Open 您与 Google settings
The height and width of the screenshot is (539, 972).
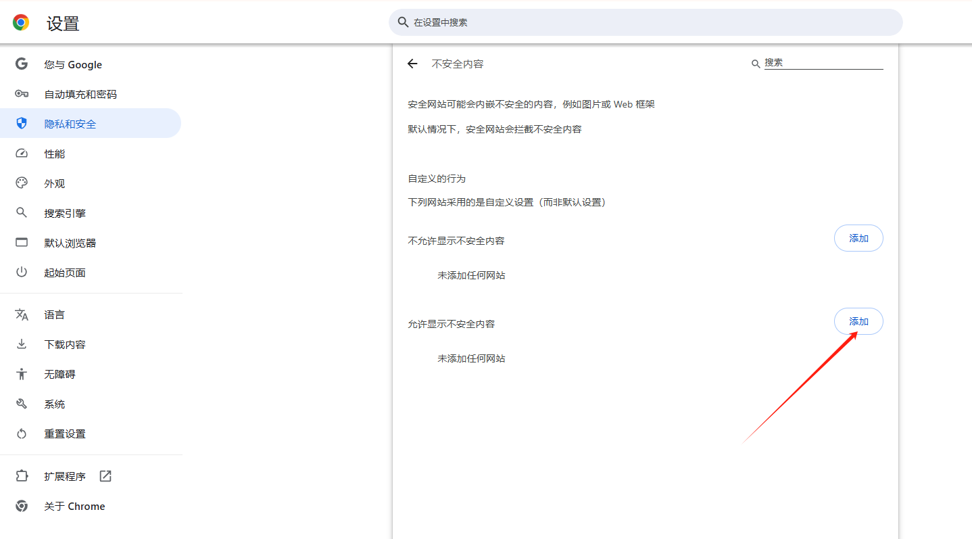pos(91,64)
